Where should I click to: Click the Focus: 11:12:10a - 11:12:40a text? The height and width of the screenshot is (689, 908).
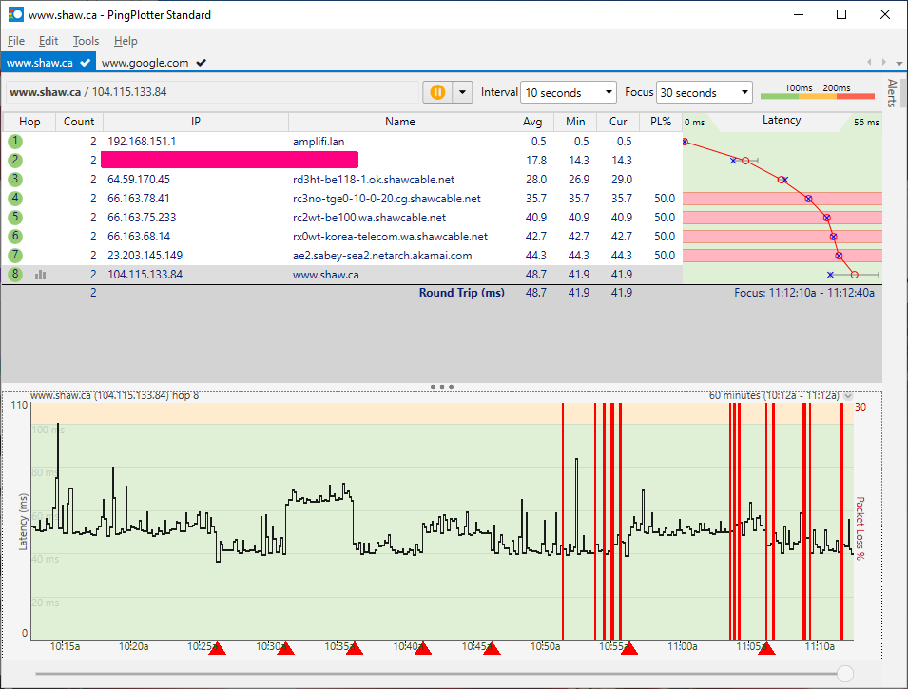803,293
